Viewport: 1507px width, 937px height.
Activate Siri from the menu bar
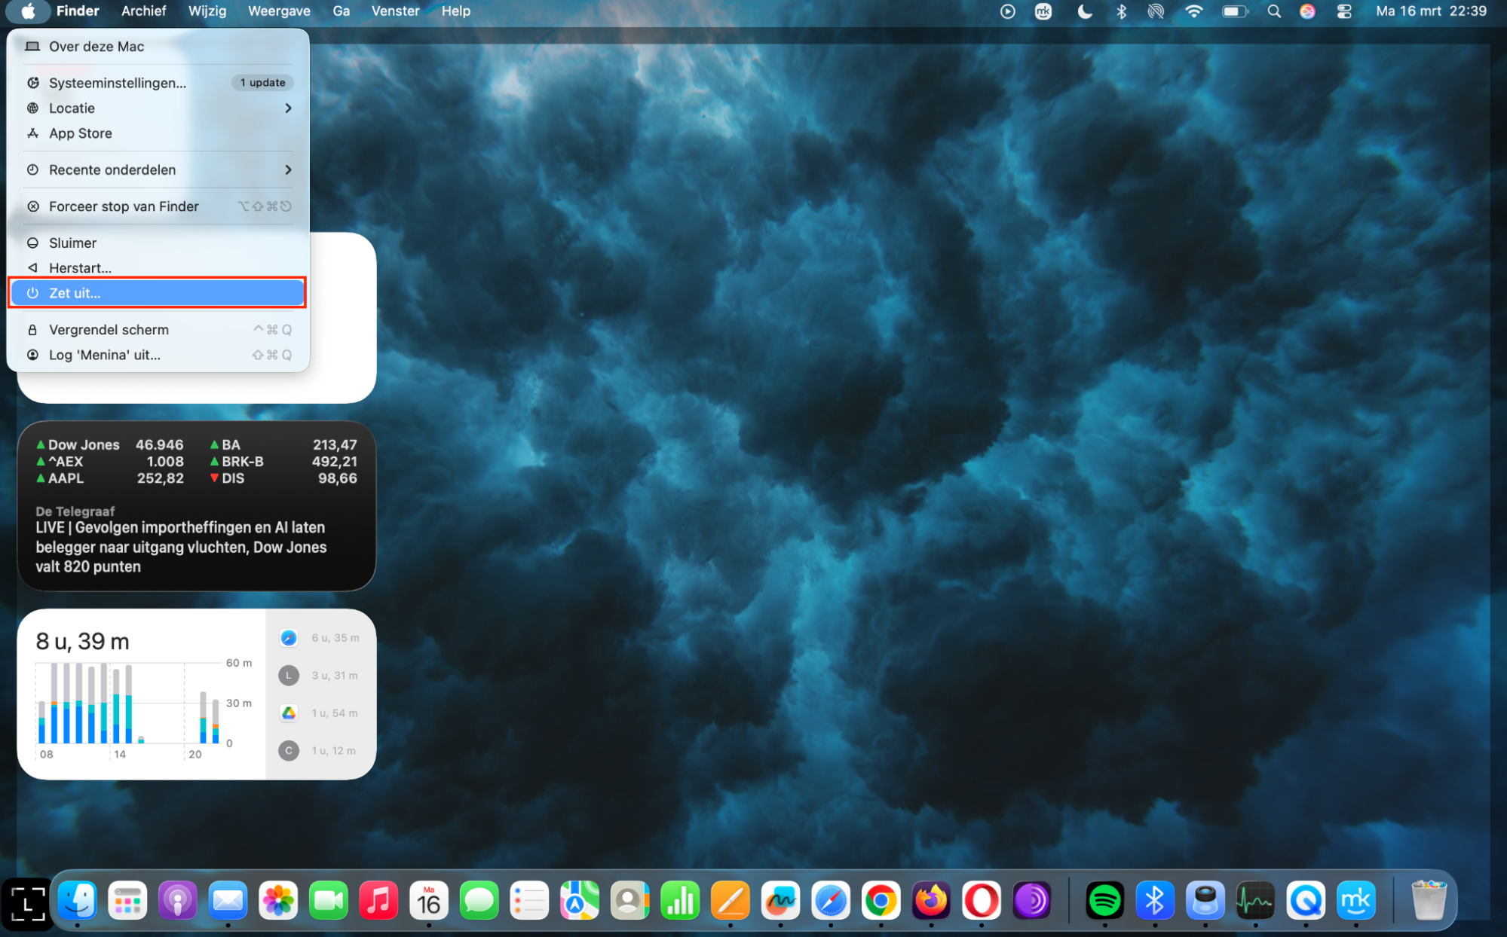tap(1308, 11)
